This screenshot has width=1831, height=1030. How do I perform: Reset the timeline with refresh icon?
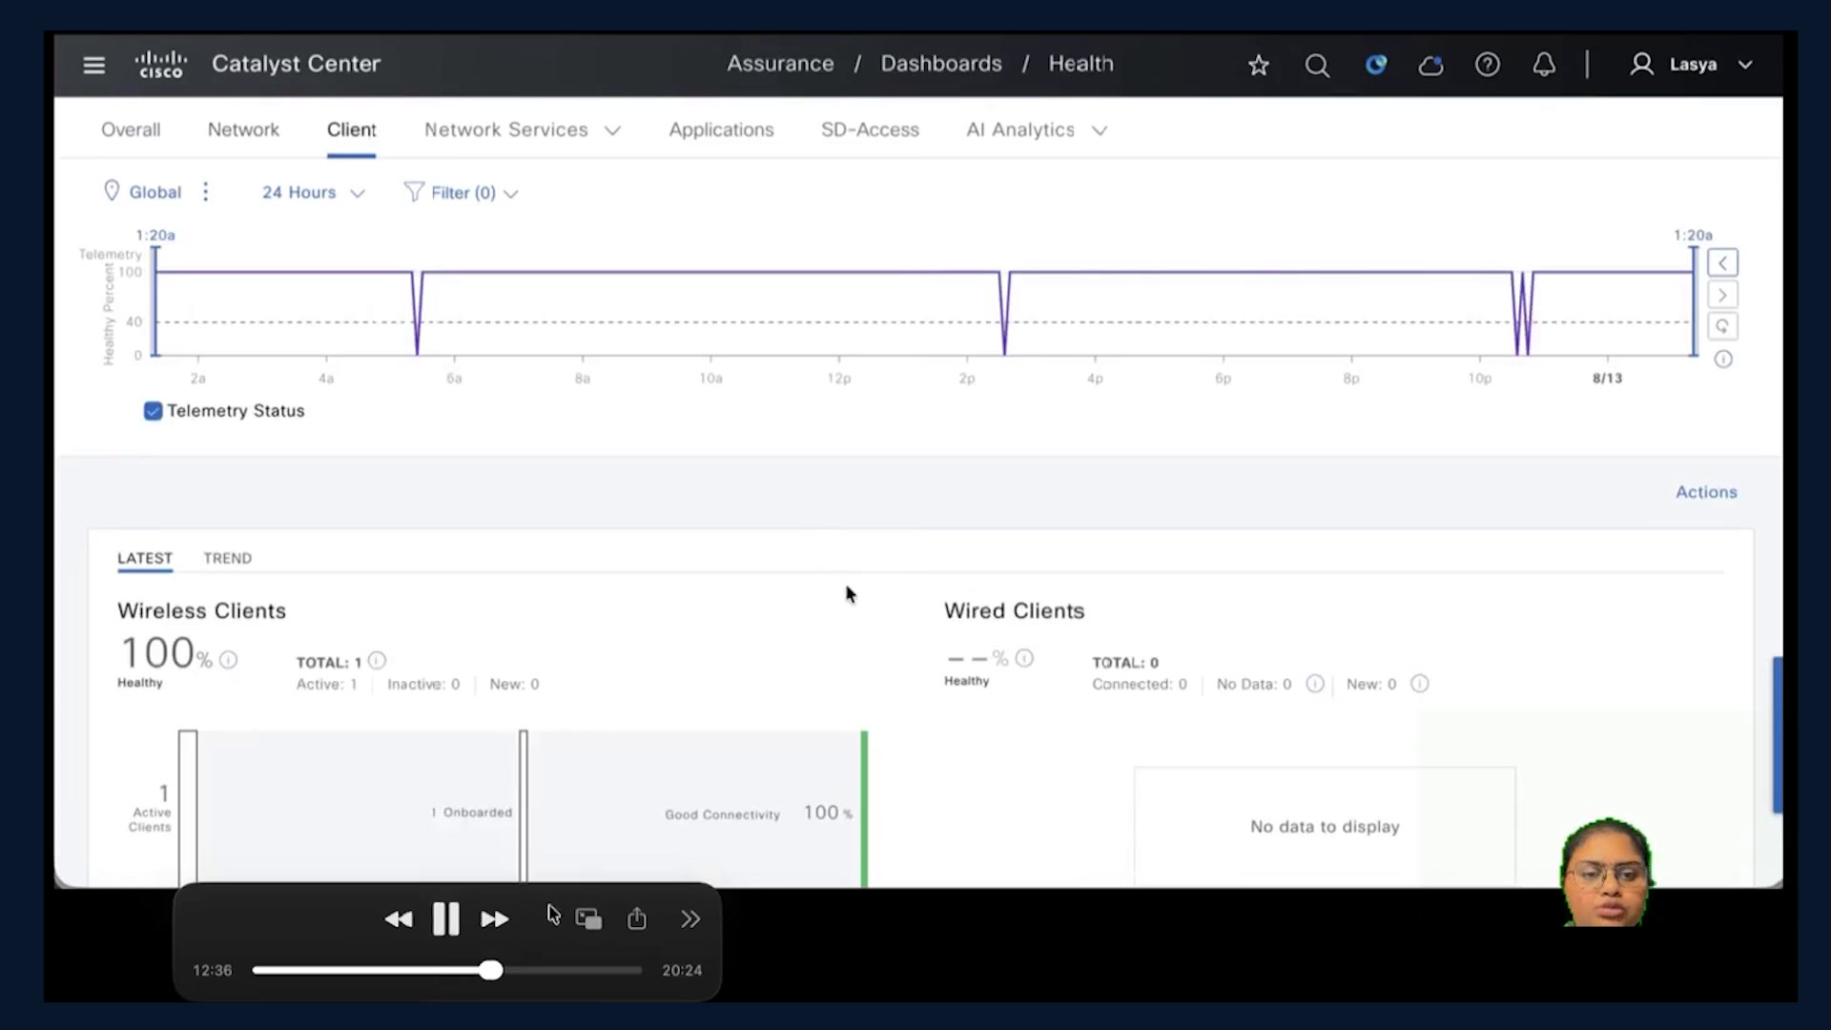click(x=1722, y=326)
